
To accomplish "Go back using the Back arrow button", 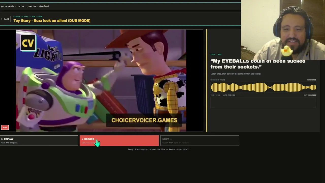I will 5,19.
